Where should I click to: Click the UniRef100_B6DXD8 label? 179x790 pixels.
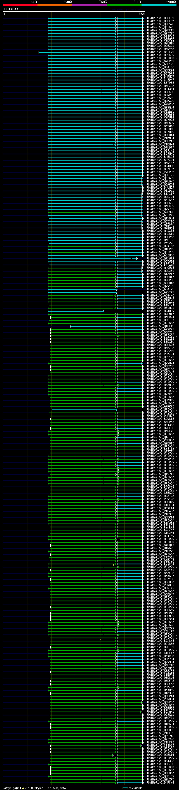(x=160, y=367)
